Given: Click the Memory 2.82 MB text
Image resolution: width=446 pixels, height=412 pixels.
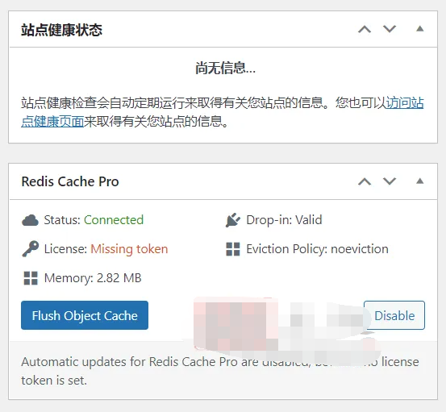Looking at the screenshot, I should click(93, 278).
